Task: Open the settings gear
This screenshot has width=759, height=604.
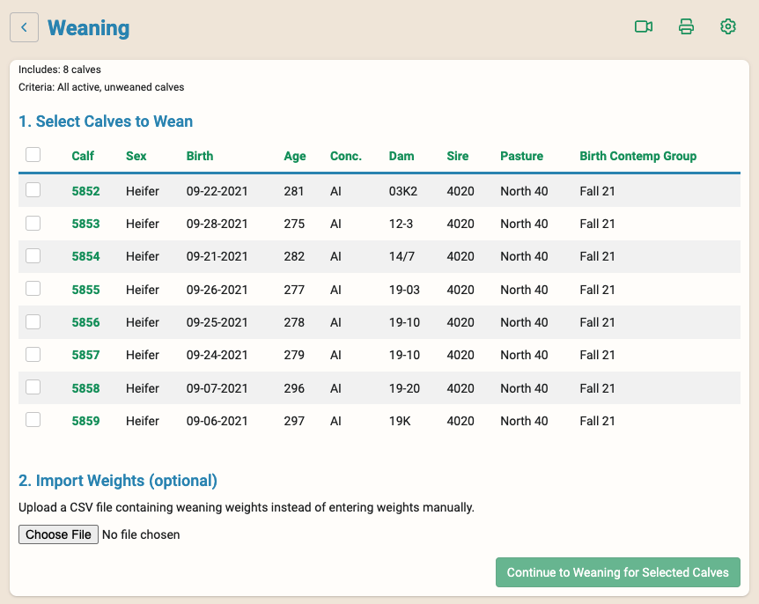Action: click(x=728, y=26)
